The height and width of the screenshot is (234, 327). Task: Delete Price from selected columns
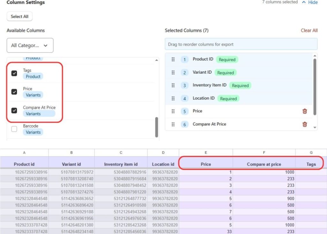[x=305, y=111]
